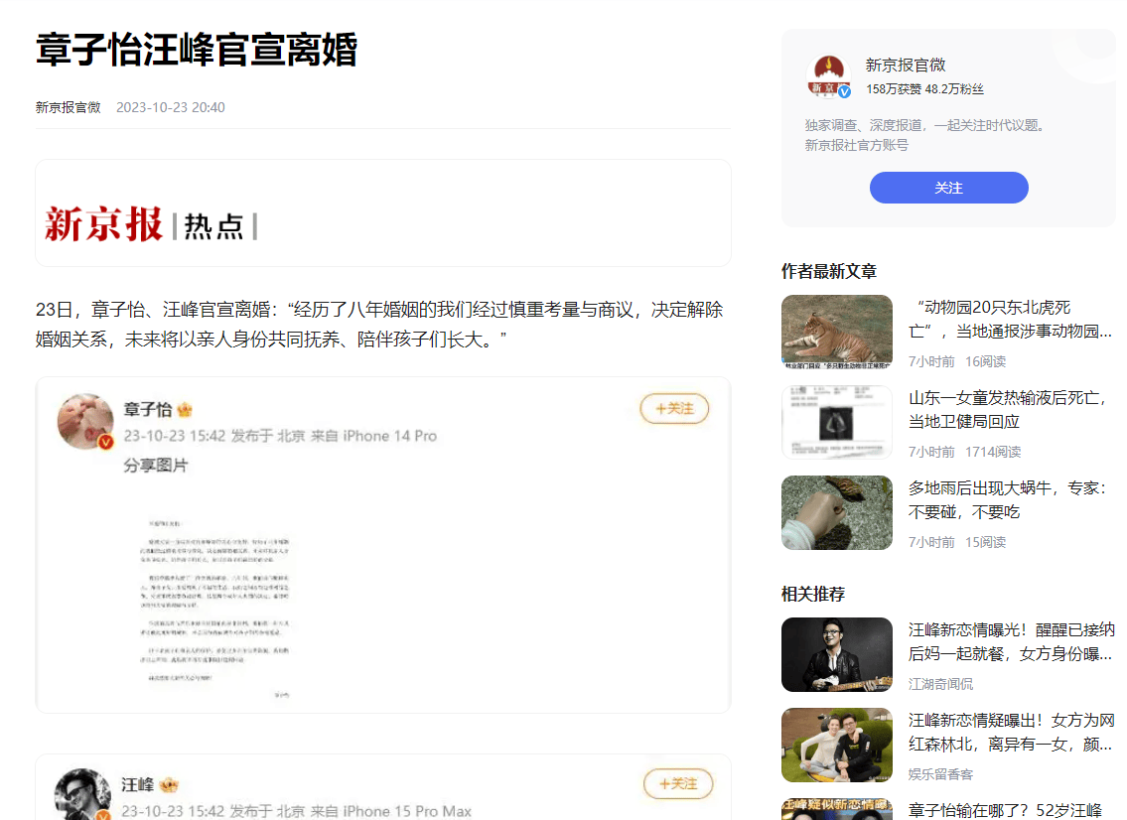
Task: Open the 动物园20只东北虎死亡 article
Action: pyautogui.click(x=1009, y=319)
